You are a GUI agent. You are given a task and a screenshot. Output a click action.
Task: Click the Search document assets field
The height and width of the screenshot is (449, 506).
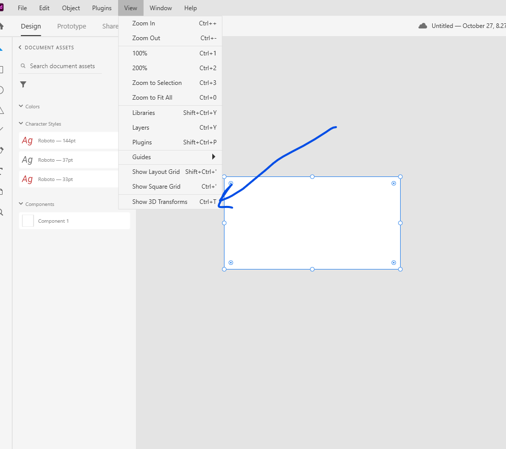(x=61, y=66)
